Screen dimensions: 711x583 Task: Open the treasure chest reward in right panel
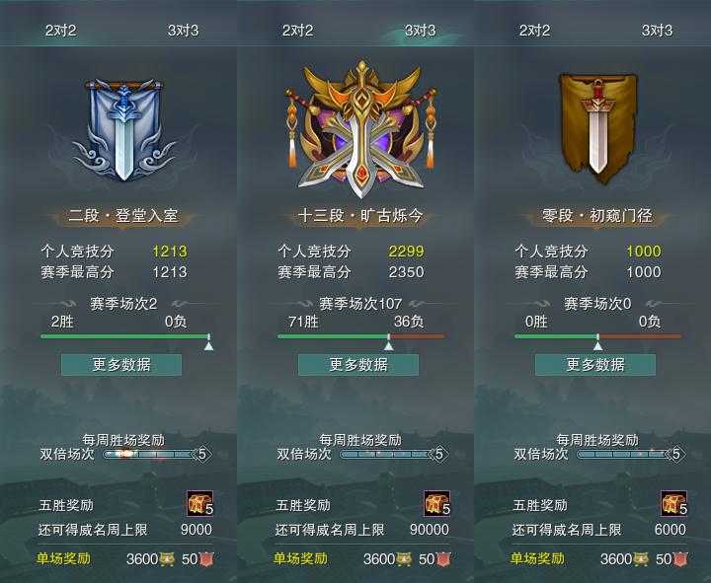[673, 503]
